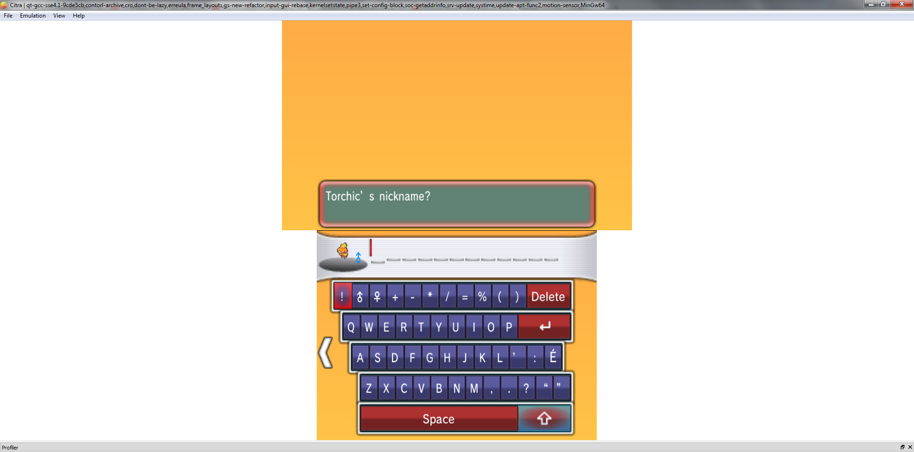Tap the O key
The image size is (914, 452).
[491, 327]
